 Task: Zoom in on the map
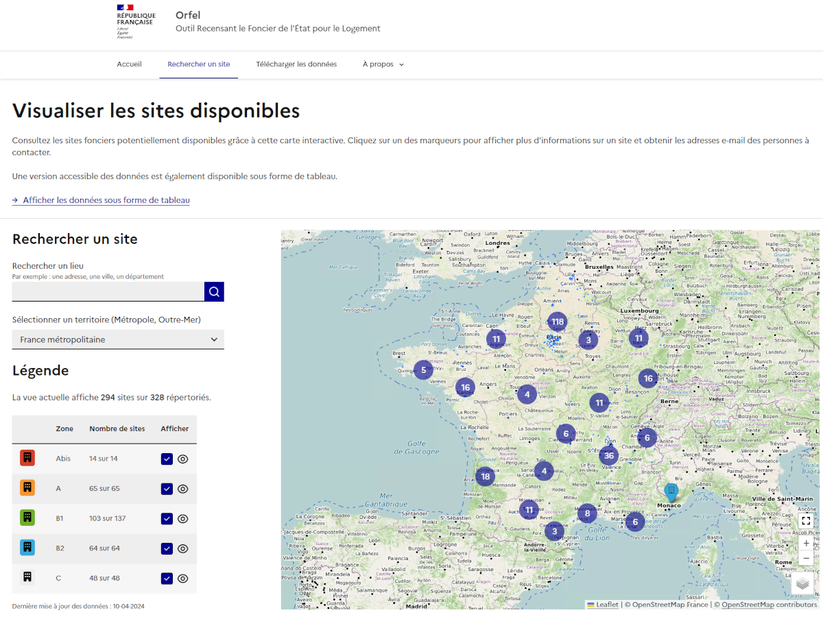(x=806, y=543)
